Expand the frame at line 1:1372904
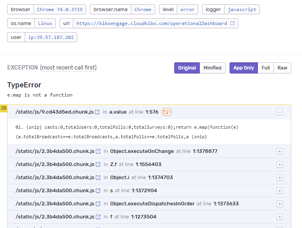The width and height of the screenshot is (302, 228). tap(280, 191)
